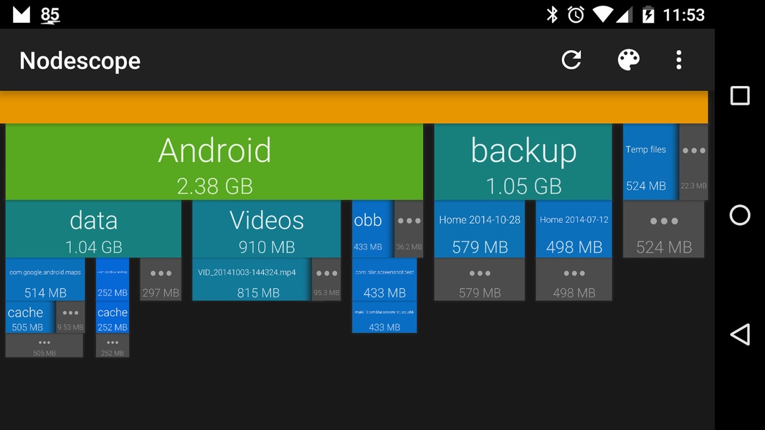Expand the 297 MB more-items block
The height and width of the screenshot is (430, 765).
point(161,279)
